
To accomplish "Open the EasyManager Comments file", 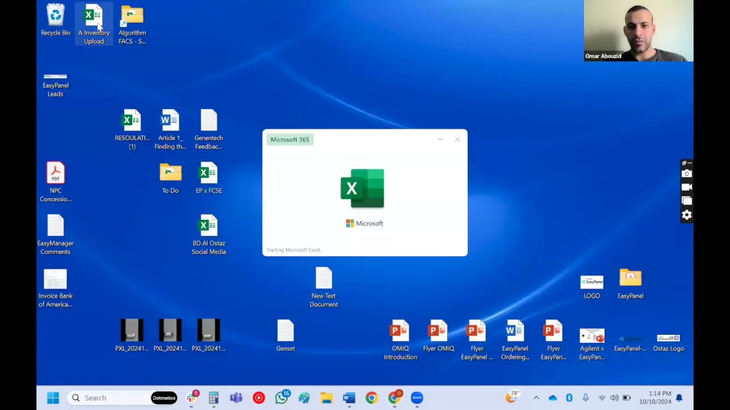I will (x=55, y=235).
